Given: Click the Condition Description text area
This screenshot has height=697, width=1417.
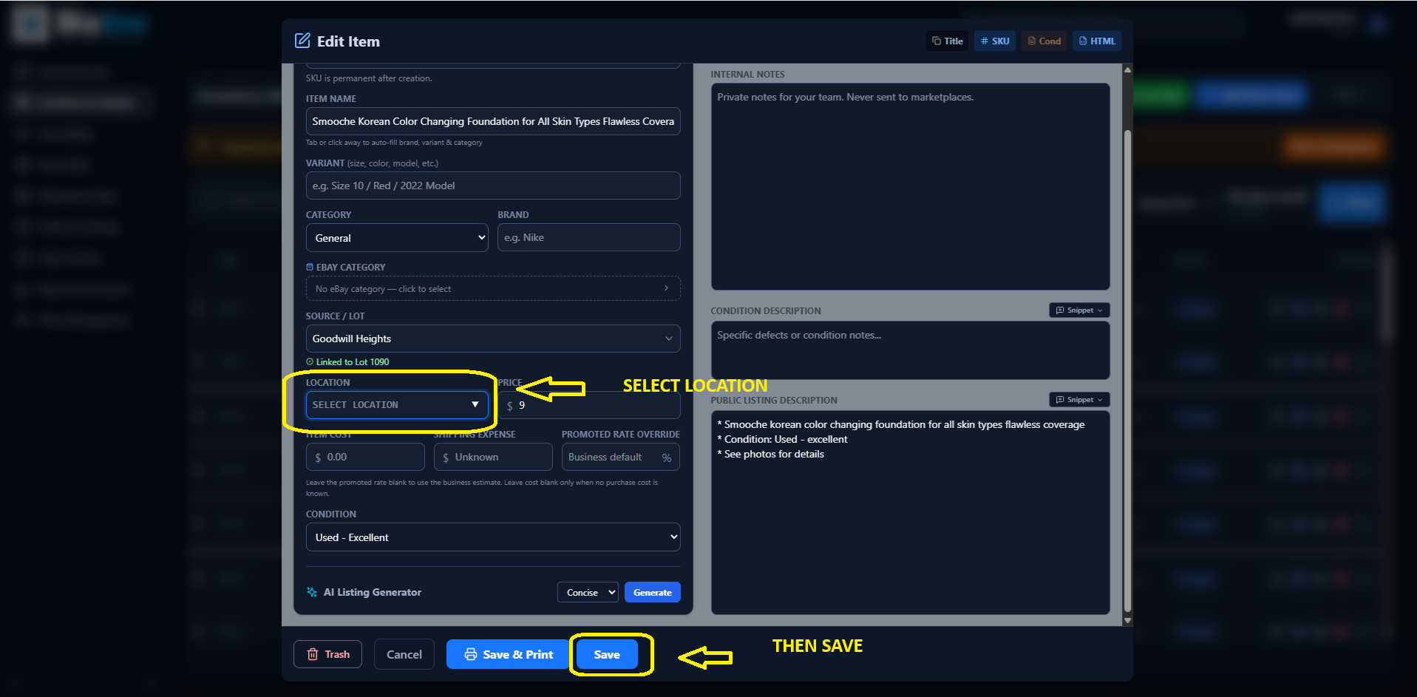Looking at the screenshot, I should coord(911,350).
